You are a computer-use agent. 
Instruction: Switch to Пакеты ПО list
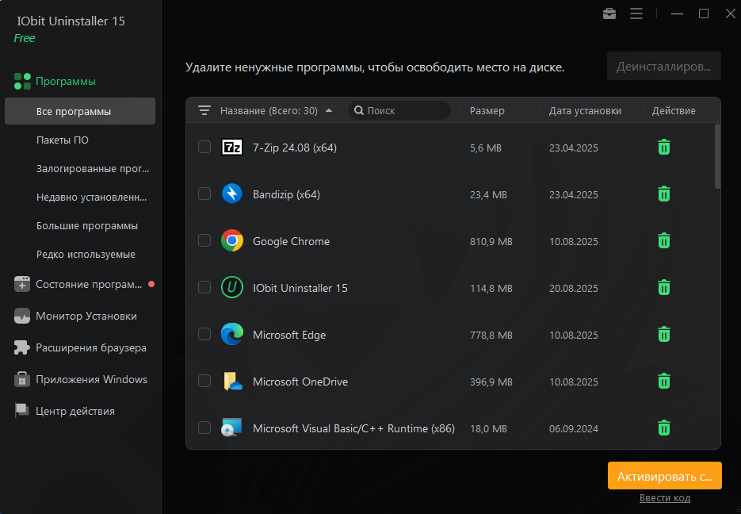click(x=63, y=140)
